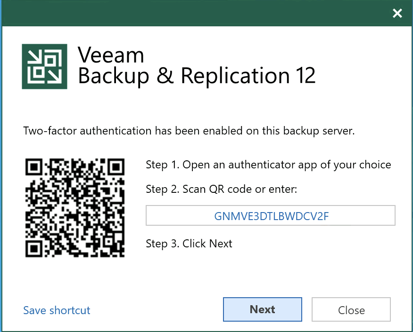
Task: Click the Veeam green logo icon
Action: 44,66
